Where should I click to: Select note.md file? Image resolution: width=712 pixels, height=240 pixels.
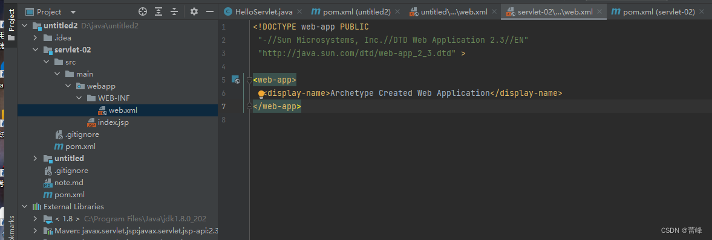click(64, 183)
